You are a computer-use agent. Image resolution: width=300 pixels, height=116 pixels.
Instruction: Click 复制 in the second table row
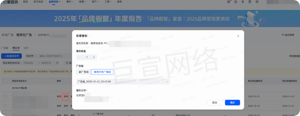[66, 106]
